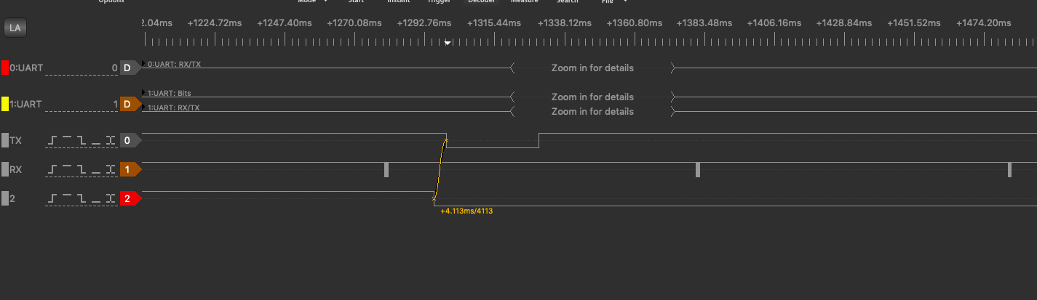Set rising edge trigger on TX channel
Image resolution: width=1037 pixels, height=300 pixels.
pyautogui.click(x=52, y=140)
